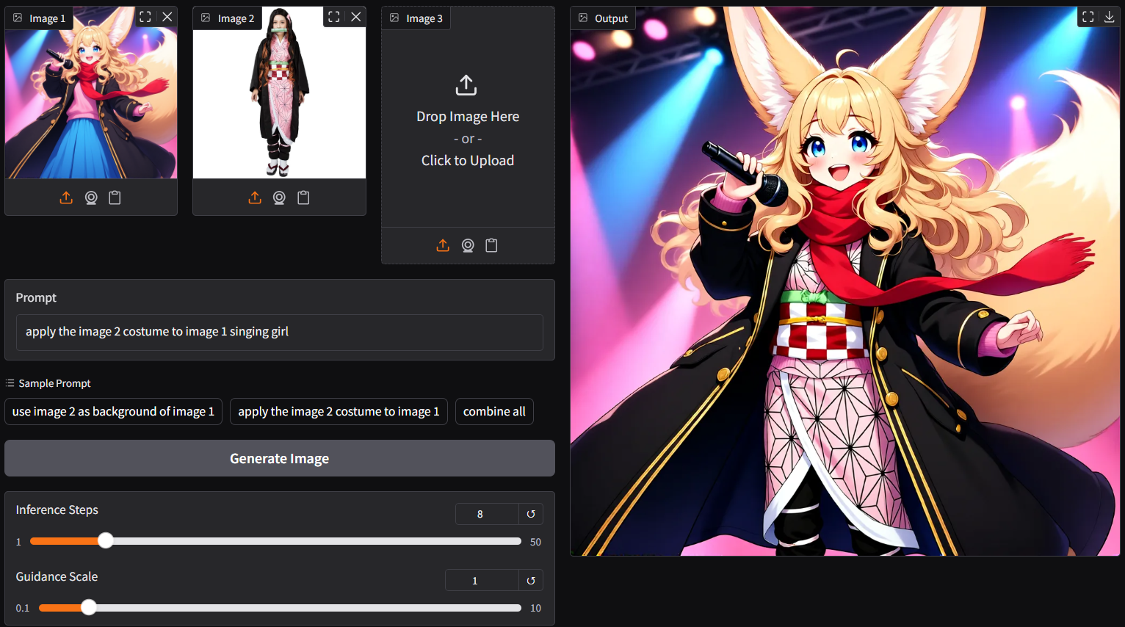
Task: Click the Output label icon
Action: pos(583,18)
